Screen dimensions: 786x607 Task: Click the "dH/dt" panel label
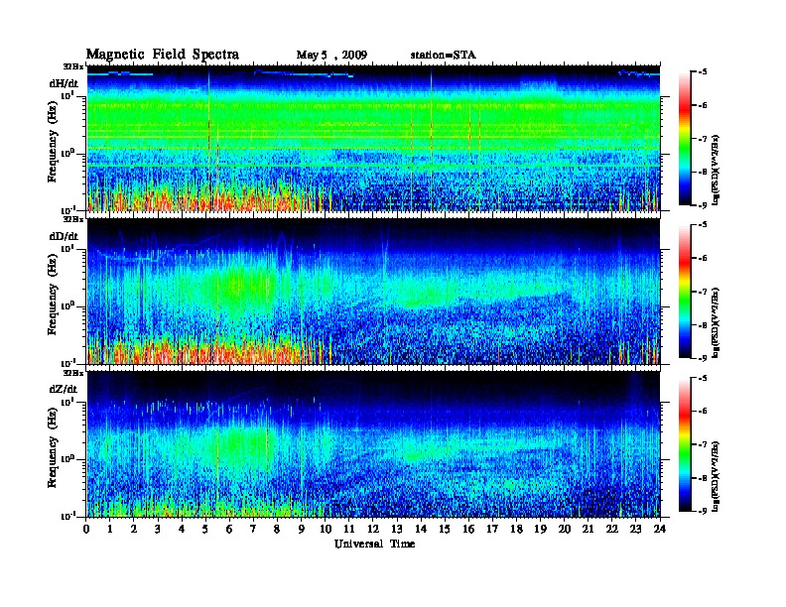pos(64,83)
